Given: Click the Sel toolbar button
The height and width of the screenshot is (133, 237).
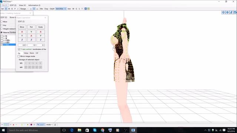Looking at the screenshot, I should 3,9.
